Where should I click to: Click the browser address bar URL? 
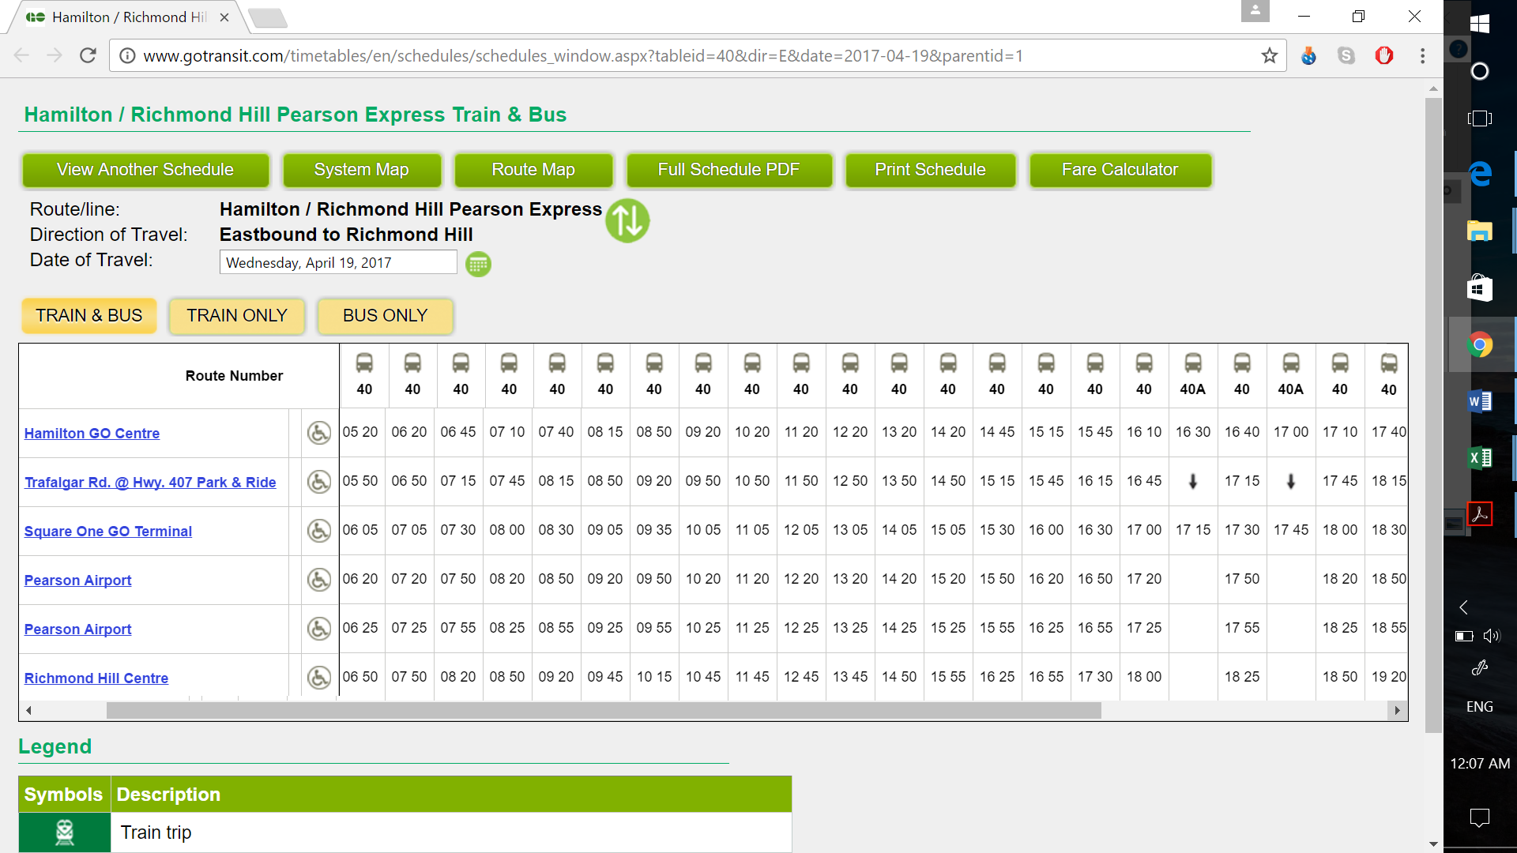click(x=582, y=56)
